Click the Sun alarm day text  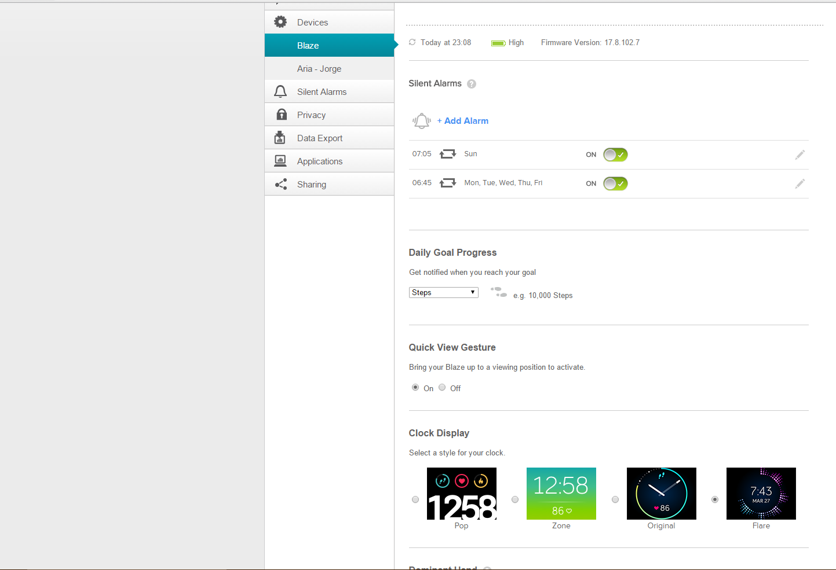pos(470,154)
